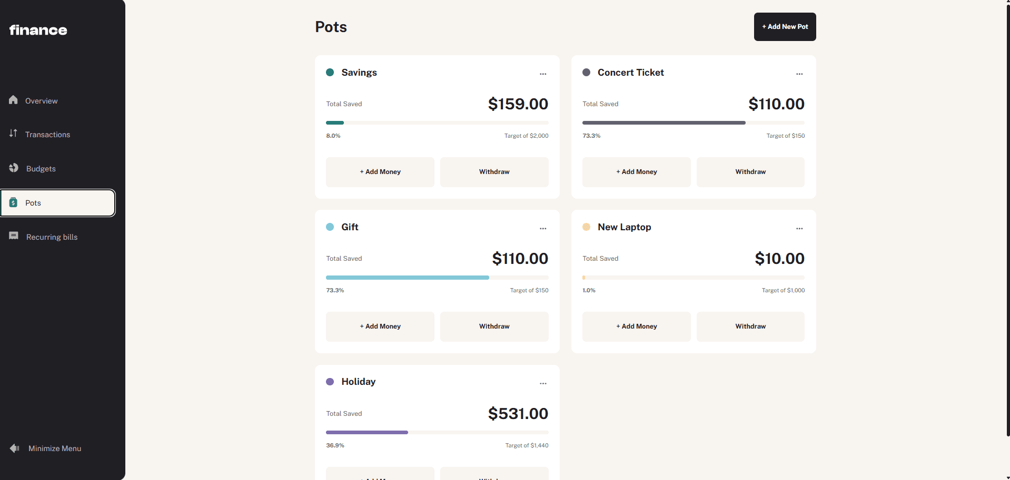The image size is (1010, 480).
Task: Click the Pots jar icon
Action: 14,202
